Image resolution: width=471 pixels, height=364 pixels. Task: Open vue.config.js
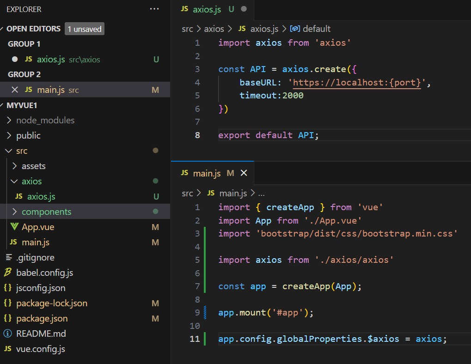[x=41, y=349]
